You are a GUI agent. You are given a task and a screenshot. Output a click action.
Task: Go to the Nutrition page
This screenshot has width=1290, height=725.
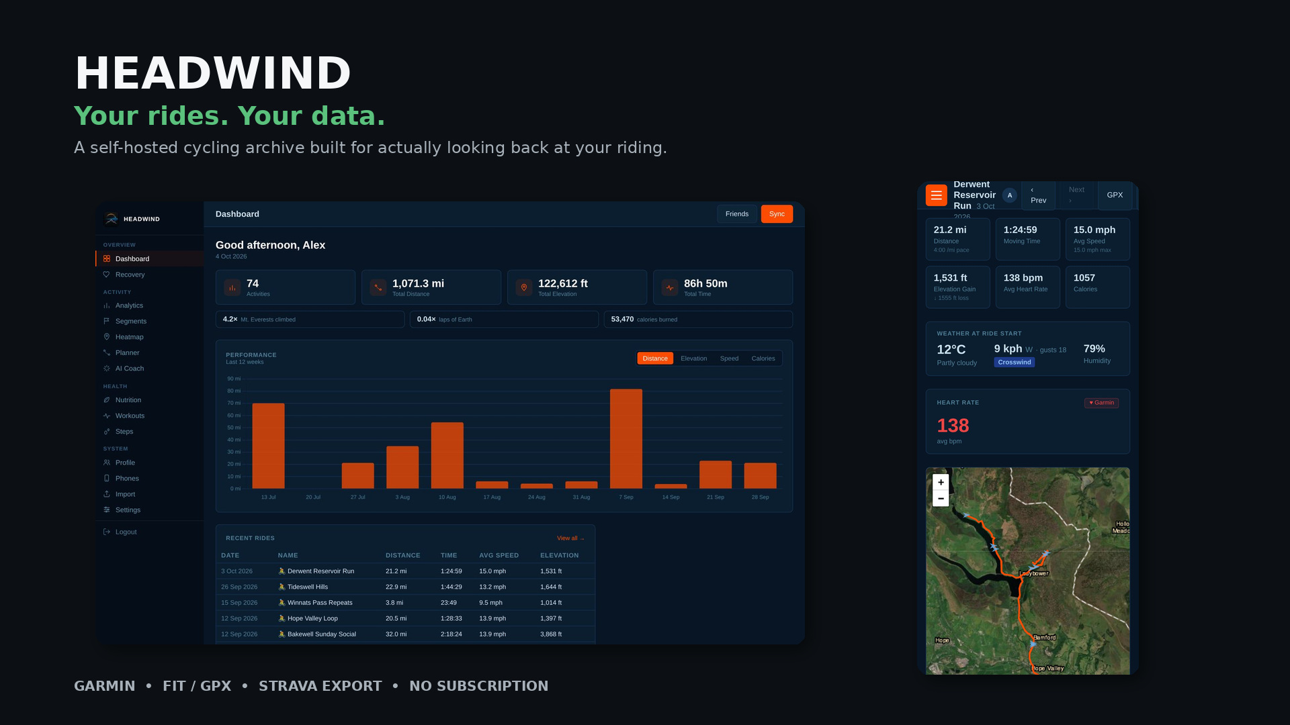pos(150,400)
